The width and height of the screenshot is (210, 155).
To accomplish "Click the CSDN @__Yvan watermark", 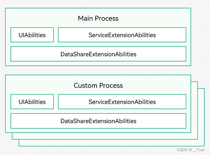I will click(x=191, y=150).
